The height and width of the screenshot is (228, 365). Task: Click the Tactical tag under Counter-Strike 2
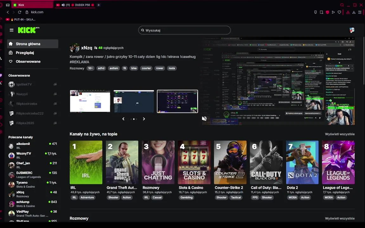click(236, 197)
